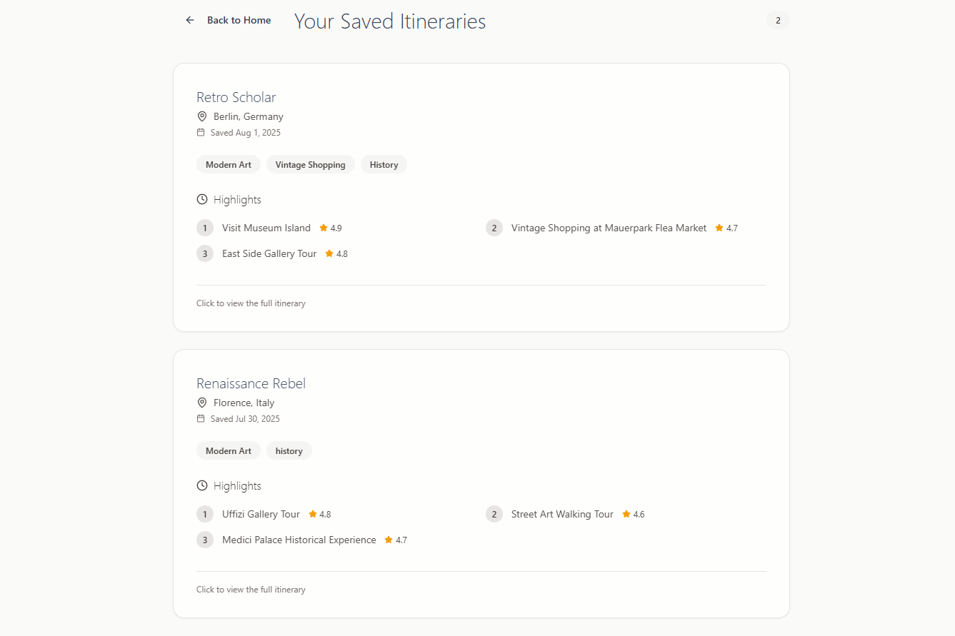This screenshot has width=955, height=636.
Task: Click the clock icon in Renaissance Rebel highlights
Action: point(202,486)
